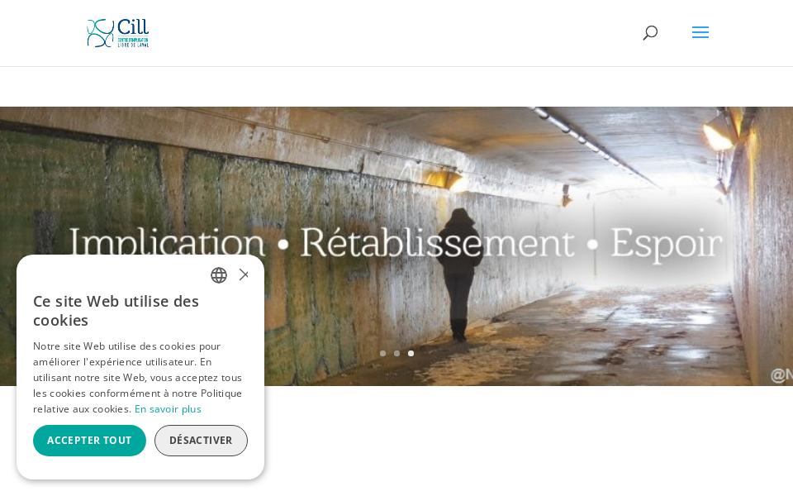Go to the first slide dot

382,353
